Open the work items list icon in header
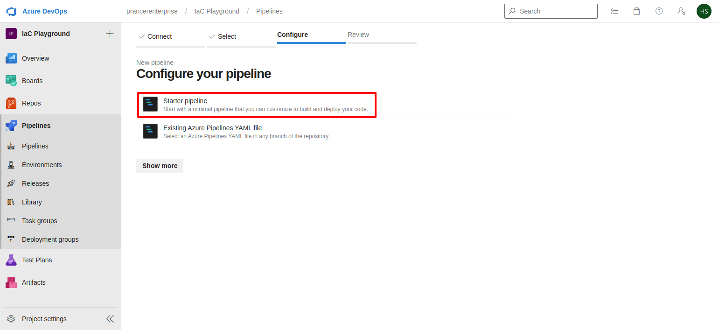 615,11
